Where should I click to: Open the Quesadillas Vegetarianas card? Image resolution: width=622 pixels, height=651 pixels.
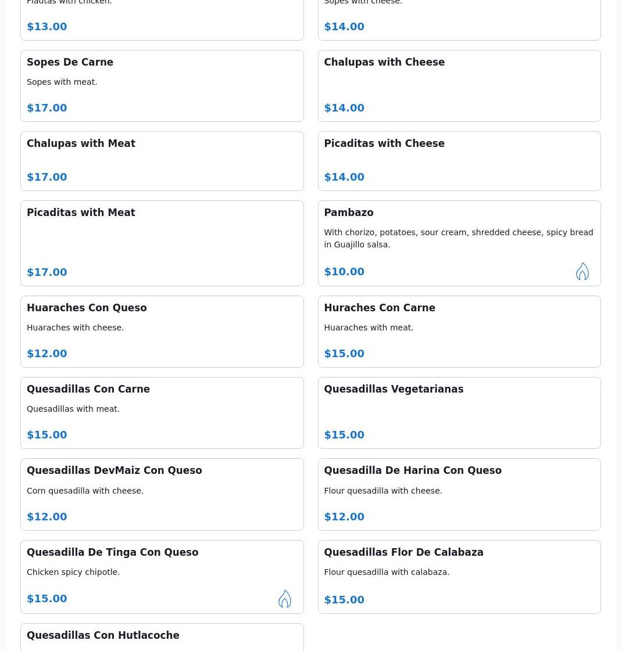(459, 413)
